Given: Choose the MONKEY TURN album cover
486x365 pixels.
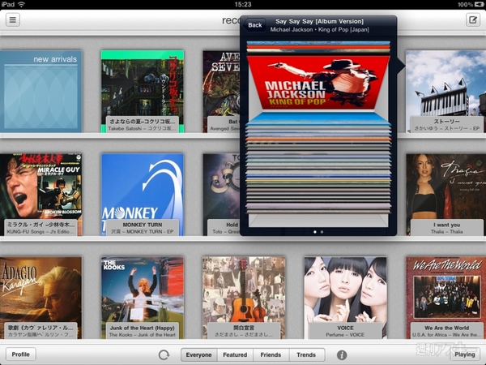Looking at the screenshot, I should 142,191.
